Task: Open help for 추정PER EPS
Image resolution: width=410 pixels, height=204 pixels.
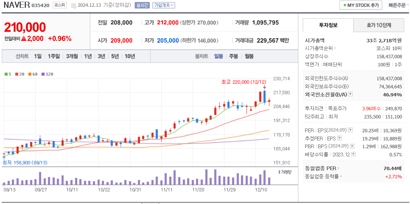Action: (339, 138)
